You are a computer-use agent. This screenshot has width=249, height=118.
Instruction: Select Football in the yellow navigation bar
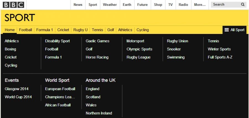point(25,30)
